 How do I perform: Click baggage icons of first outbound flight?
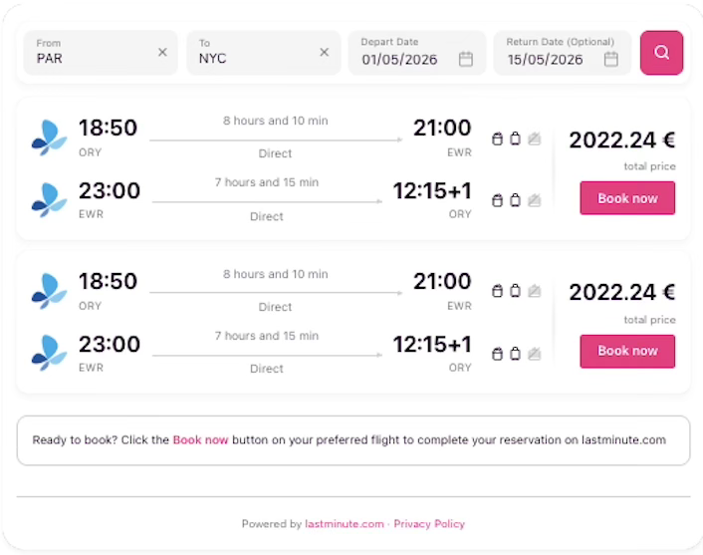click(516, 139)
